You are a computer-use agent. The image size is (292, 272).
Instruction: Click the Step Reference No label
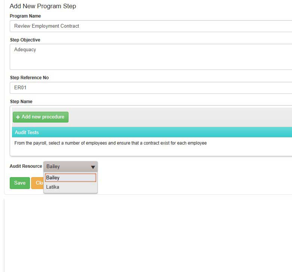coord(30,78)
